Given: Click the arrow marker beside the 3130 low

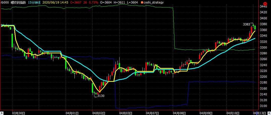Looking at the screenshot, I should pyautogui.click(x=96, y=97).
